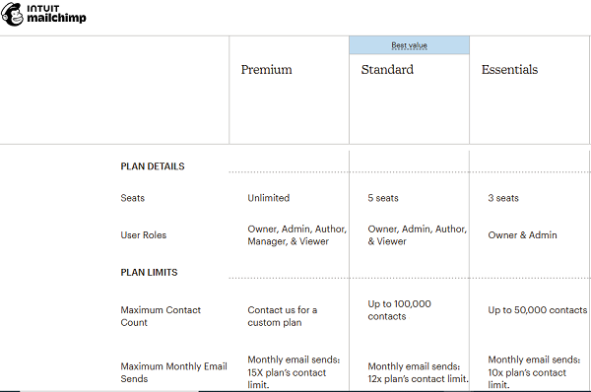Viewport: 591px width, 392px height.
Task: Click the Mailchimp monkey logo icon
Action: point(13,15)
